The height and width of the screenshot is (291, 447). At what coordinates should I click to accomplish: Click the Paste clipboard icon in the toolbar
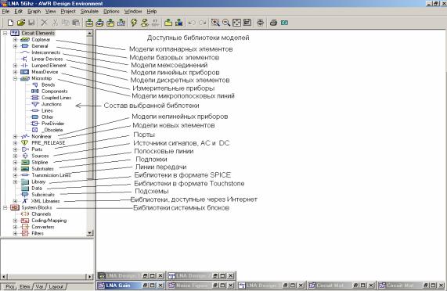coord(76,23)
